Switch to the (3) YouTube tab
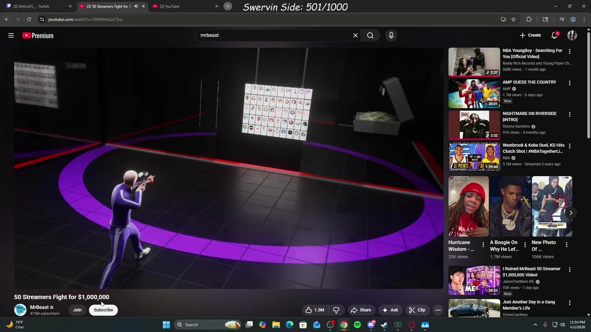The image size is (591, 332). pyautogui.click(x=185, y=6)
